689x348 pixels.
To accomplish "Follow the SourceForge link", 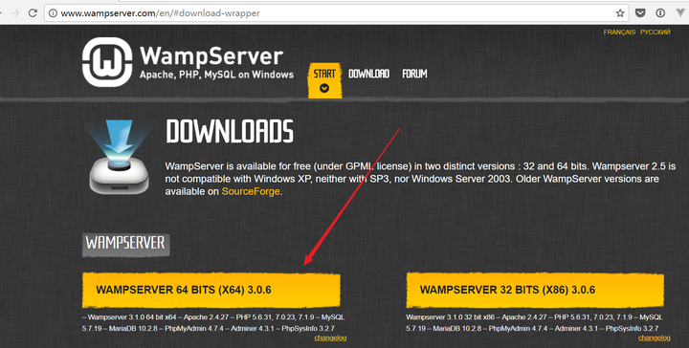I will pyautogui.click(x=251, y=191).
